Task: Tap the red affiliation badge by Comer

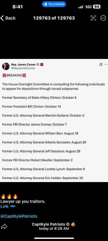Action: [x=42, y=65]
